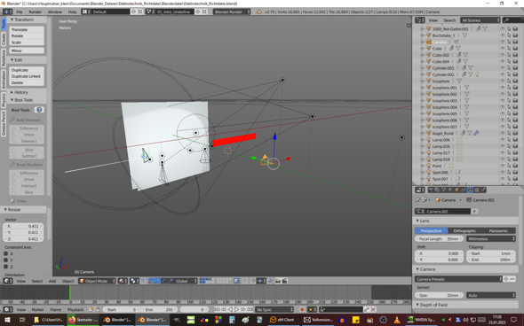Toggle the 3D manipulator widget icon
Image resolution: width=524 pixels, height=326 pixels.
click(x=151, y=281)
